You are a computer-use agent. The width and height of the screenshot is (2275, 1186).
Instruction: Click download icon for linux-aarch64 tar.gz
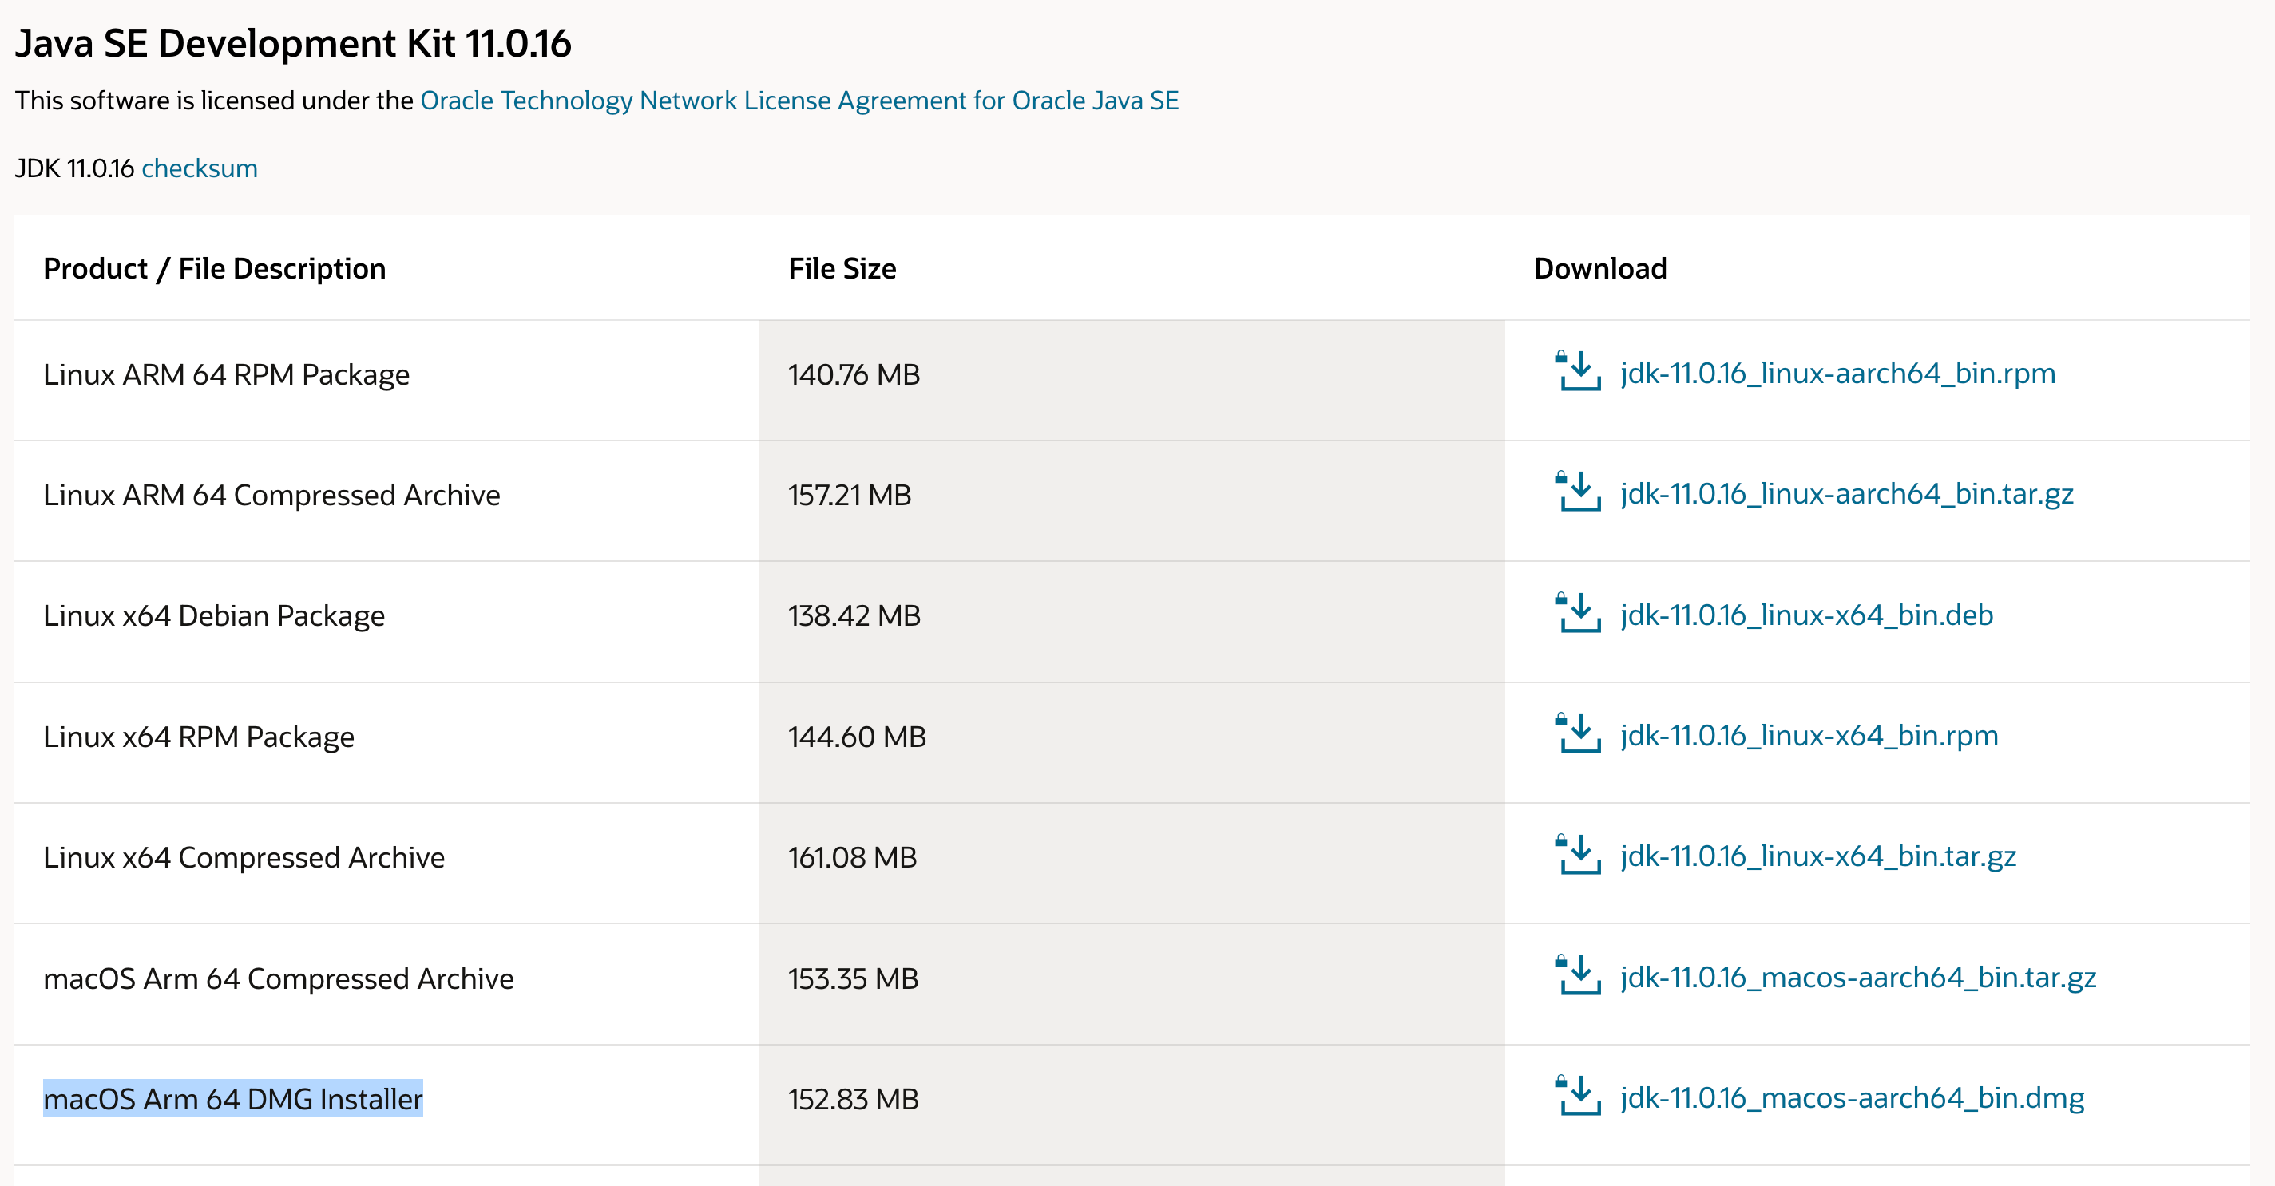pyautogui.click(x=1578, y=492)
